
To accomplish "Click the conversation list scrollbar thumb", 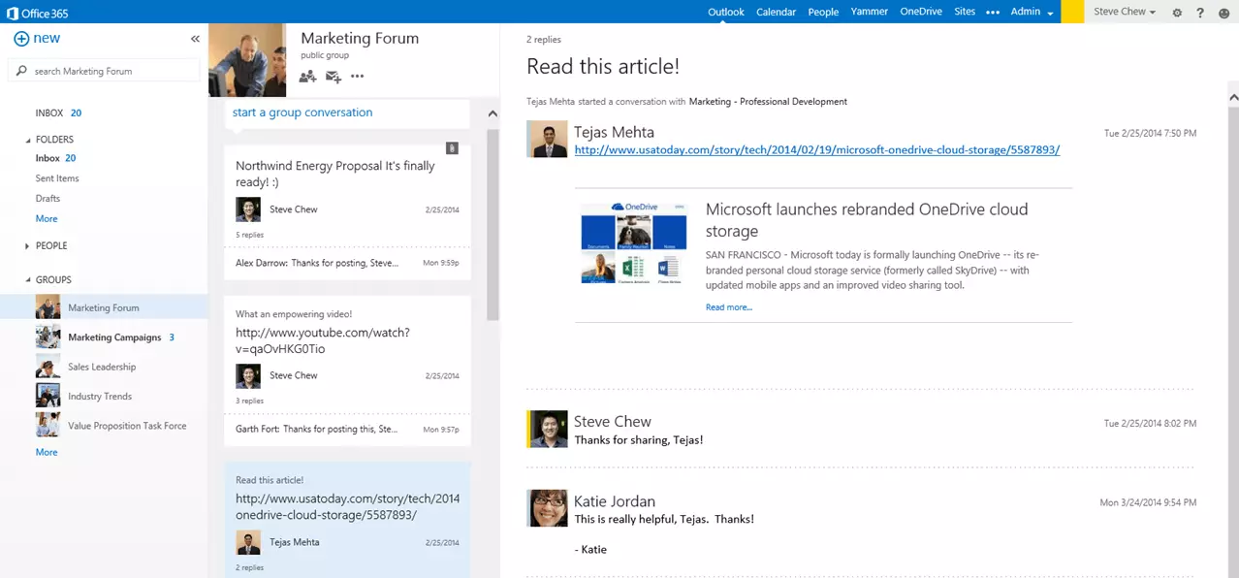I will pos(492,225).
